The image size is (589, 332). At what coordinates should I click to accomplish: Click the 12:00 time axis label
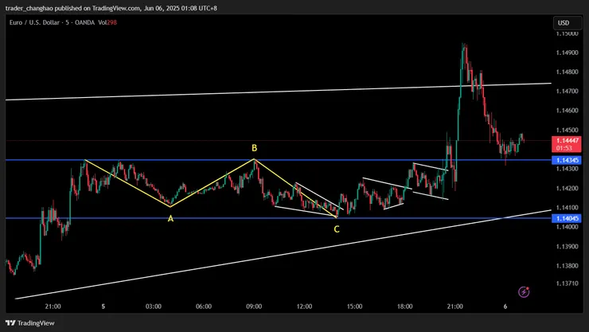[x=304, y=307]
